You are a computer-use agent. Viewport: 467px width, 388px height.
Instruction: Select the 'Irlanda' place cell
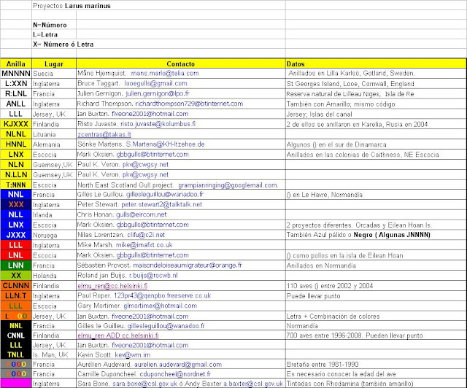[x=54, y=214]
